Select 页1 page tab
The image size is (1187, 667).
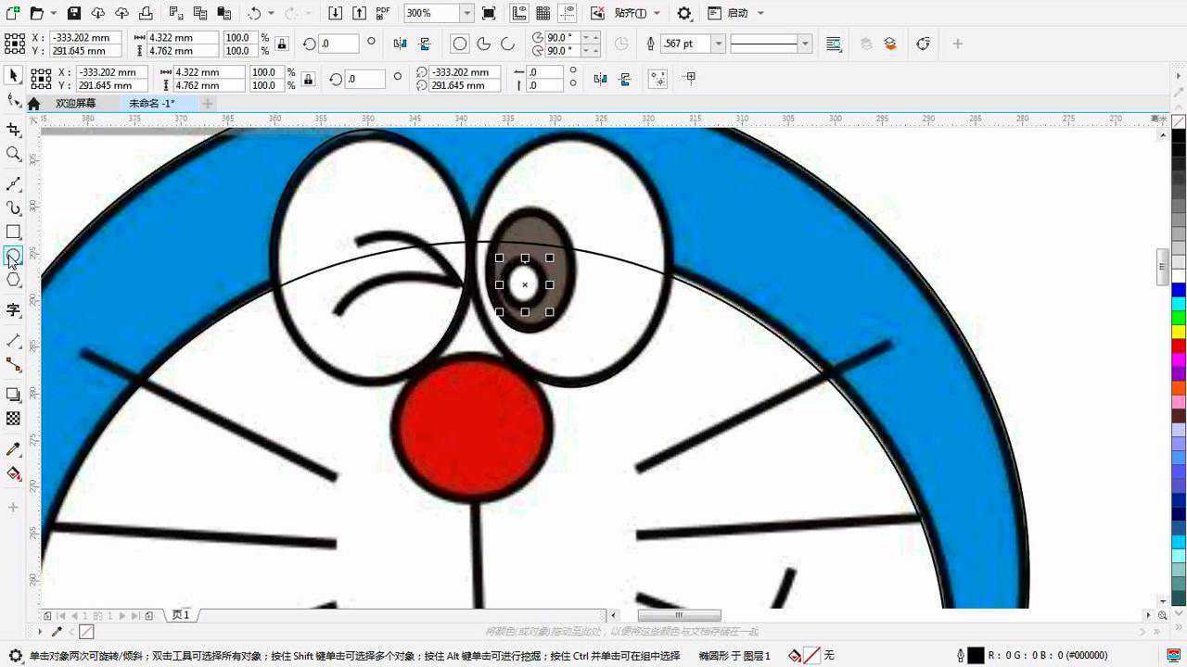(181, 615)
